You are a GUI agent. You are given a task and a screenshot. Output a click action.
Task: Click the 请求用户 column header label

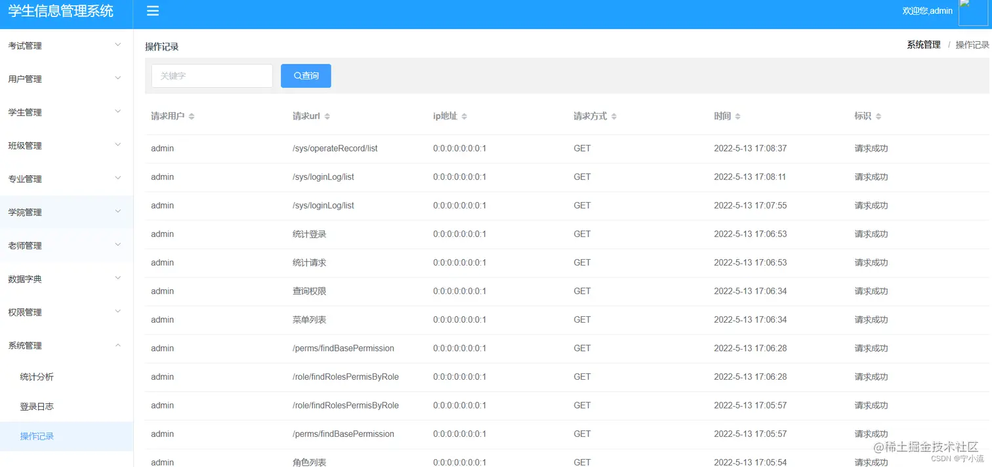pyautogui.click(x=168, y=116)
